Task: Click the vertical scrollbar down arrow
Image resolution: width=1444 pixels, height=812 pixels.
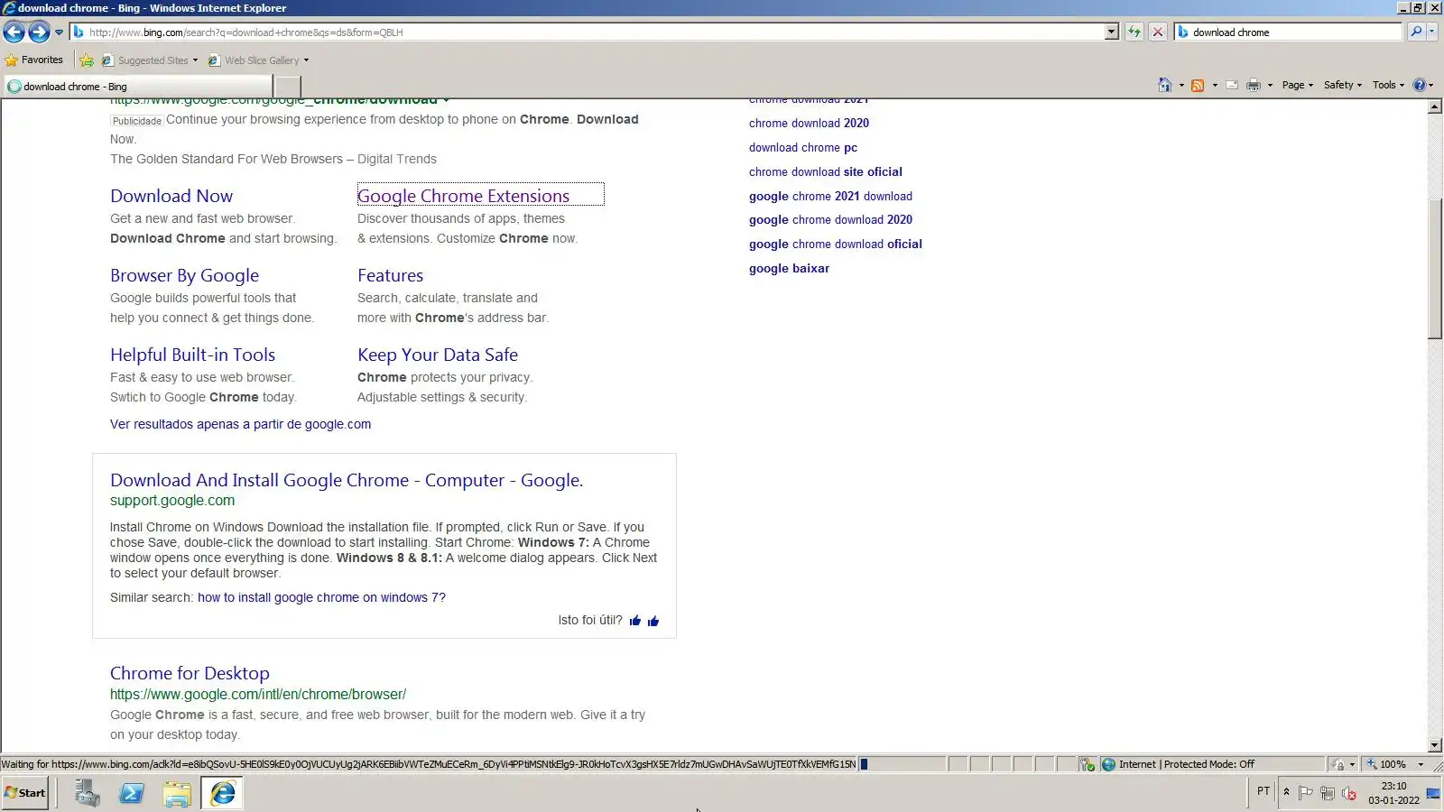Action: click(x=1435, y=745)
